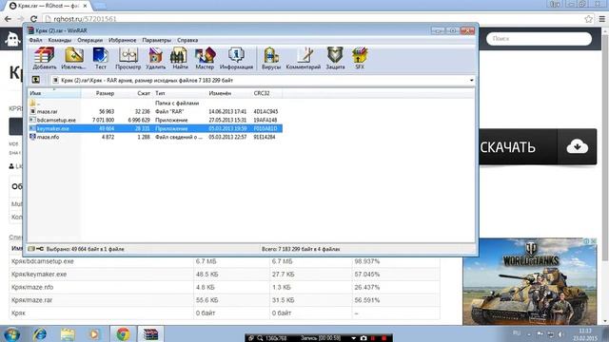Screen dimensions: 609x342
Task: Sort by the CRC32 column header
Action: point(266,93)
